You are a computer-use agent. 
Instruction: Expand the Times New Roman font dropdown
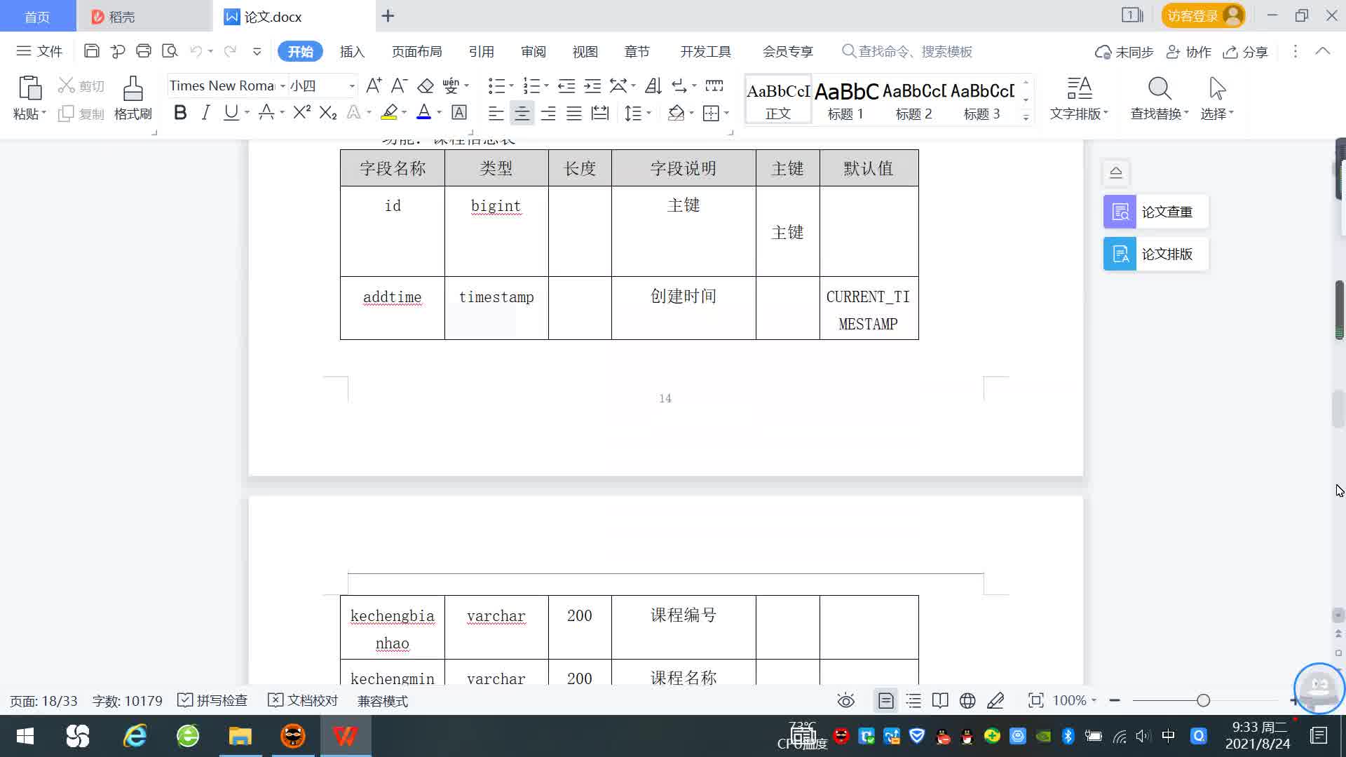pyautogui.click(x=283, y=86)
